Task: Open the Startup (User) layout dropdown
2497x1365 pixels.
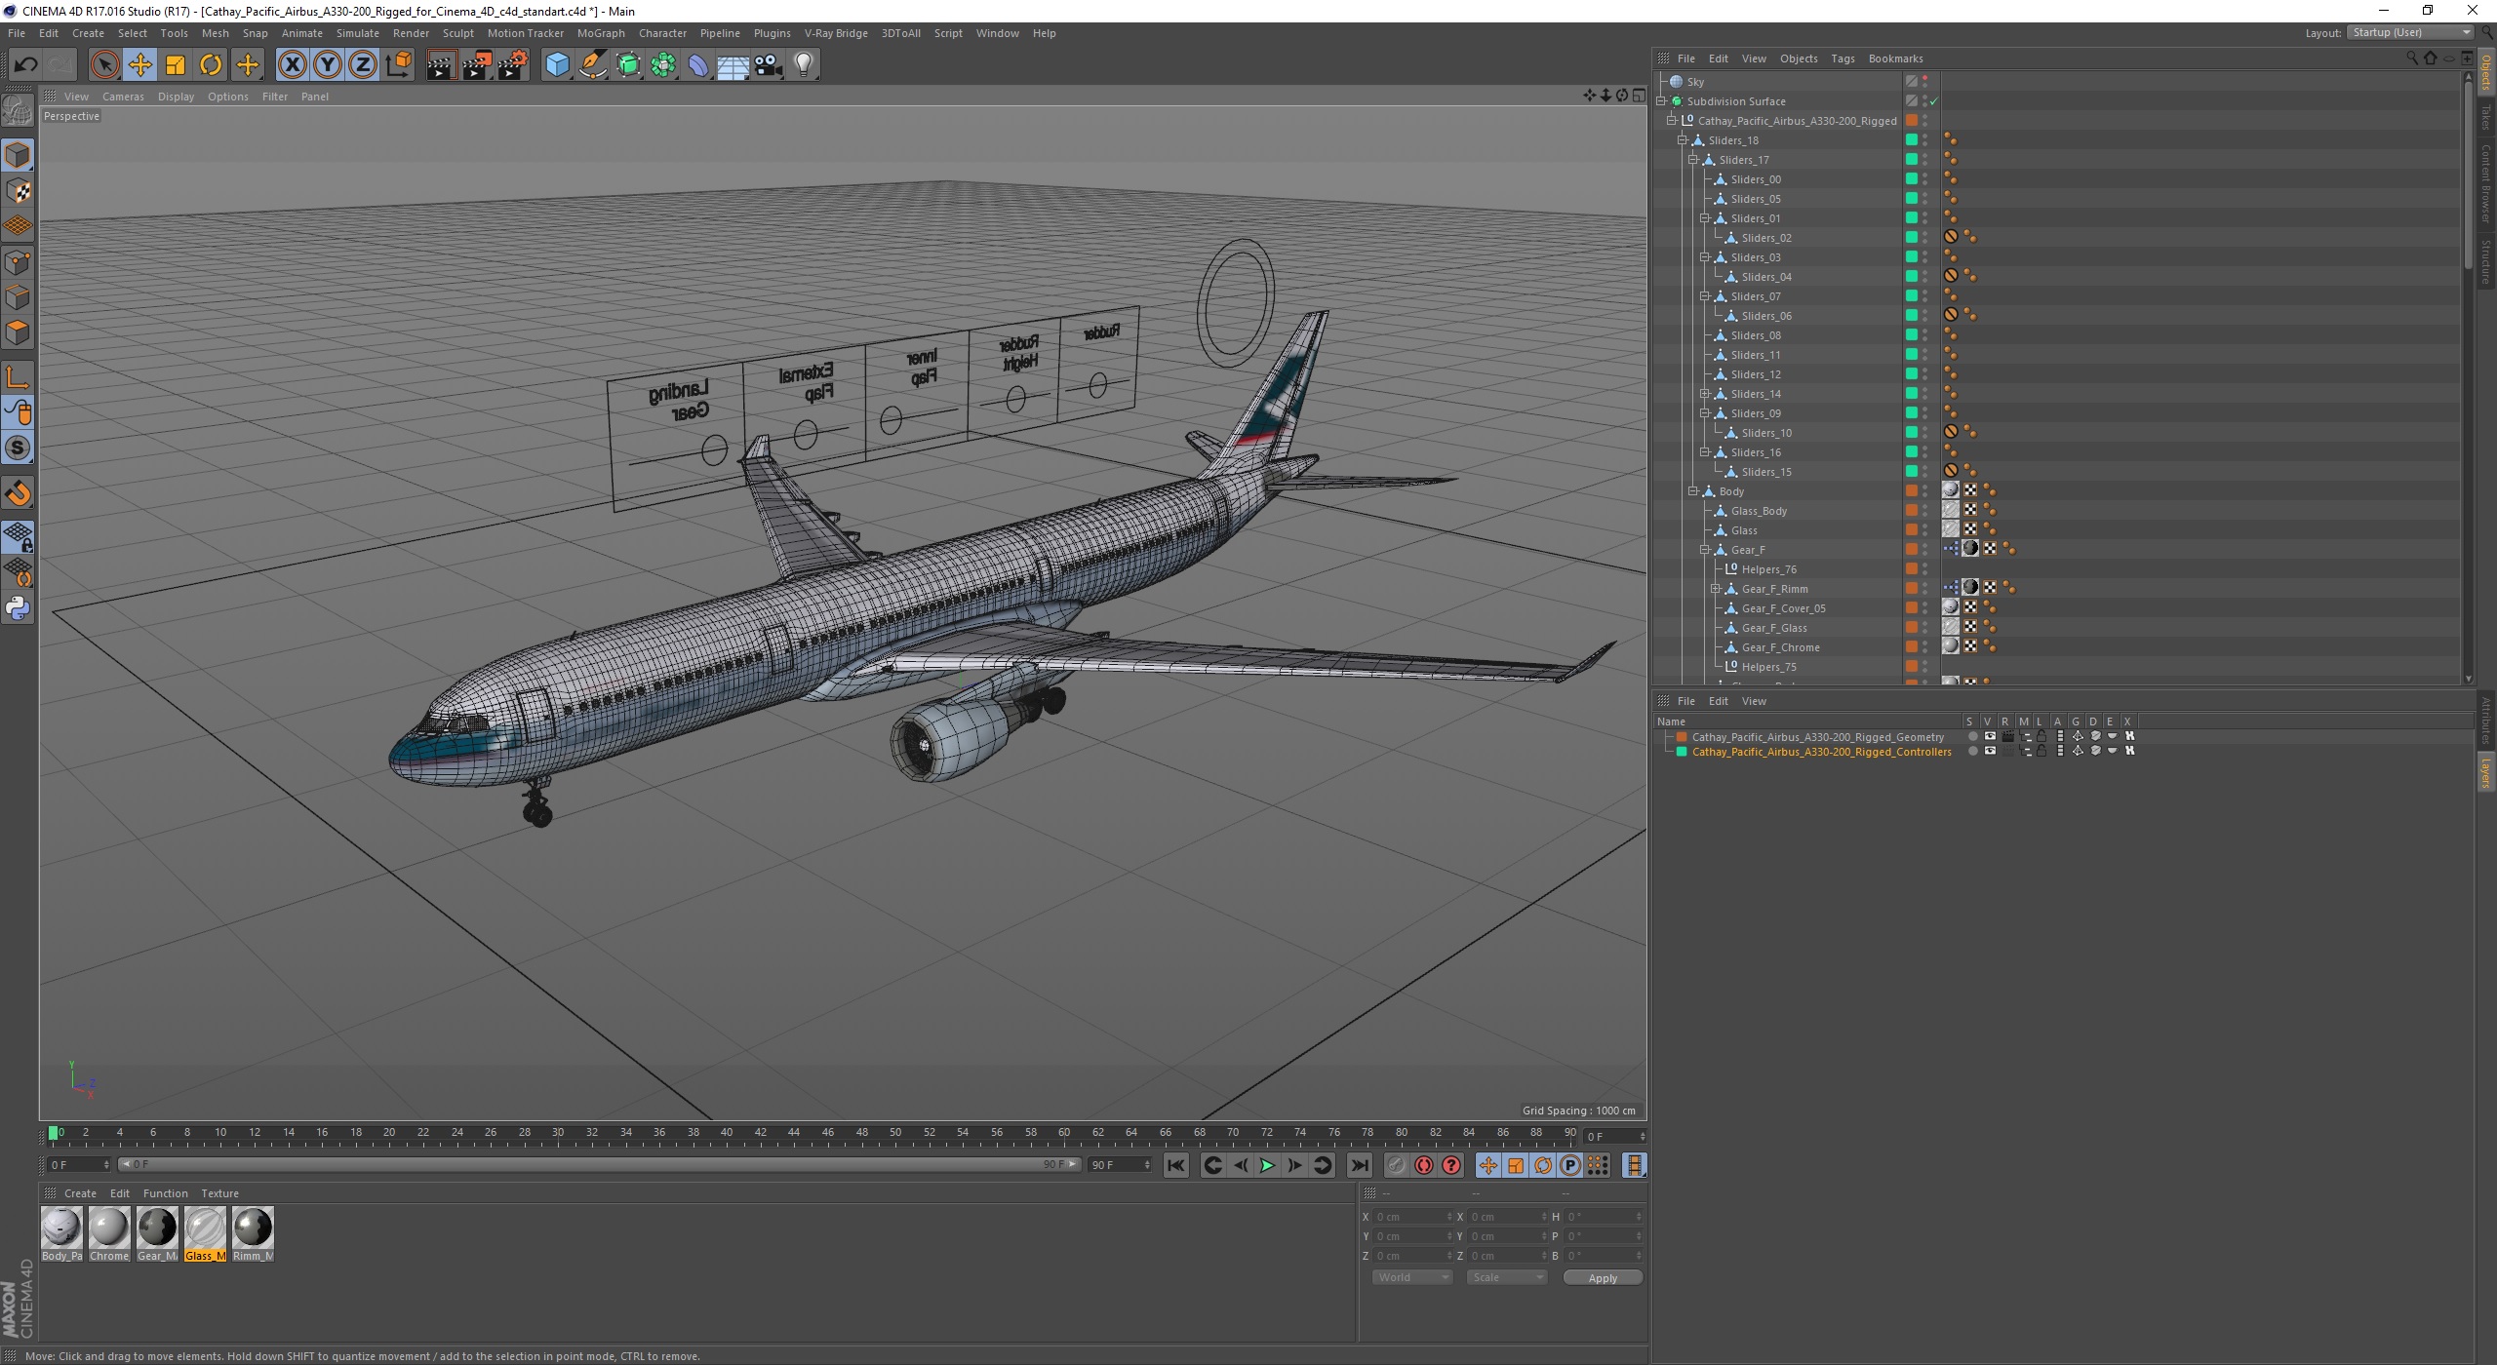Action: coord(2410,32)
